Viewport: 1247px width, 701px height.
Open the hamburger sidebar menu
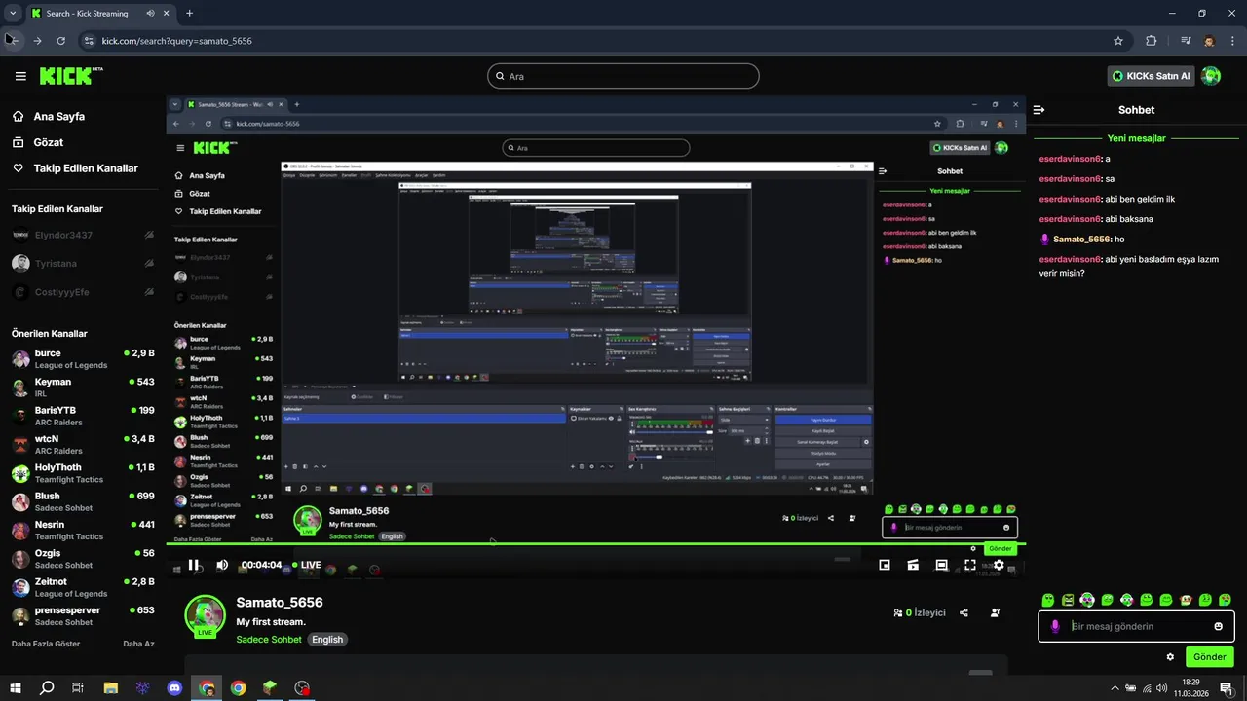click(20, 76)
